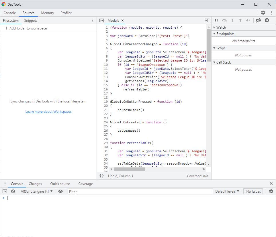Click the console Filter input field

[x=140, y=191]
